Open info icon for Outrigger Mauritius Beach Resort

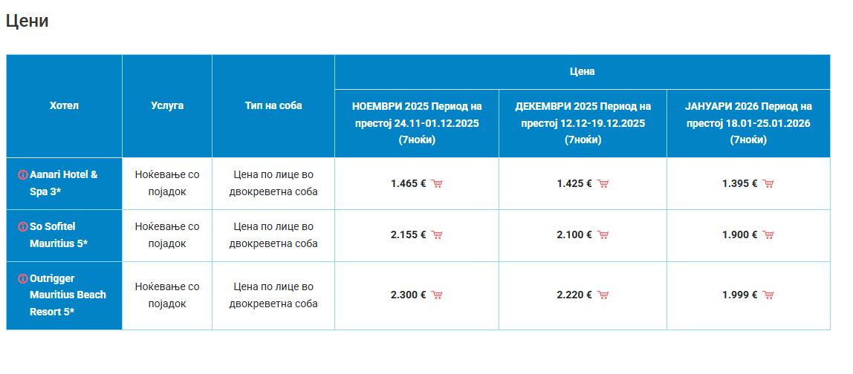(23, 278)
